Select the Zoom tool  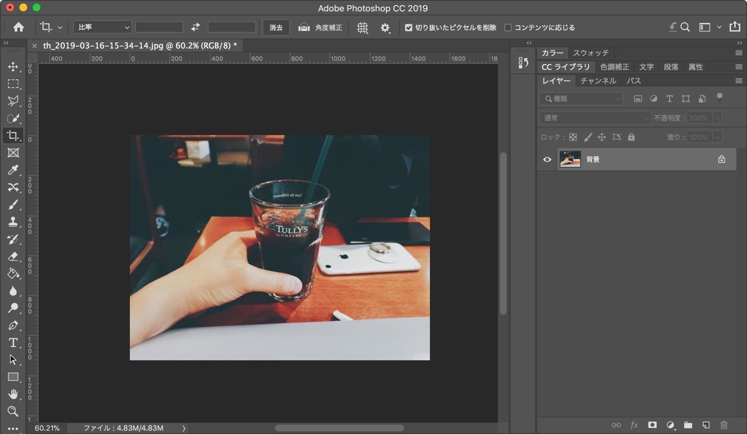(13, 412)
